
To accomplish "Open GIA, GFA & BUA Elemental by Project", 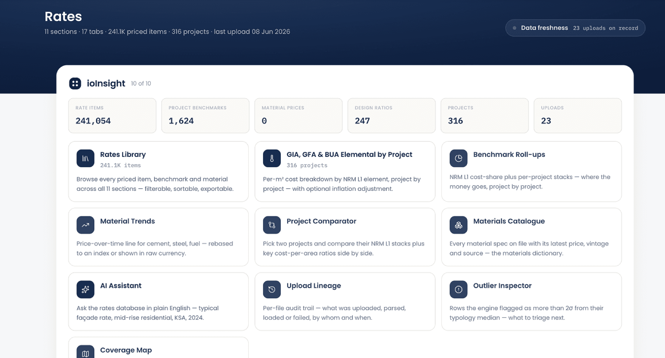I will pyautogui.click(x=349, y=155).
